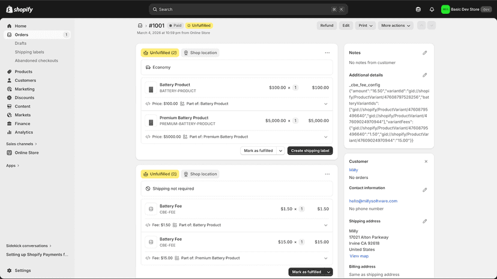Open Finance in the sidebar
The width and height of the screenshot is (497, 279).
point(22,124)
